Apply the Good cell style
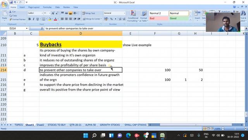 click(179, 18)
